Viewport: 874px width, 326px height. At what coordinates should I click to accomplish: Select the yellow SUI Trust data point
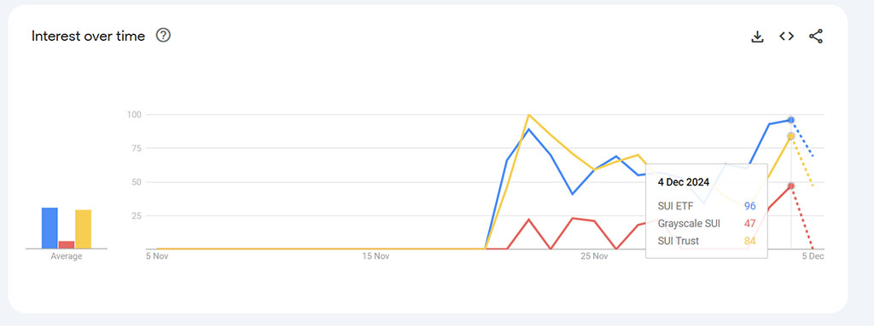click(791, 136)
